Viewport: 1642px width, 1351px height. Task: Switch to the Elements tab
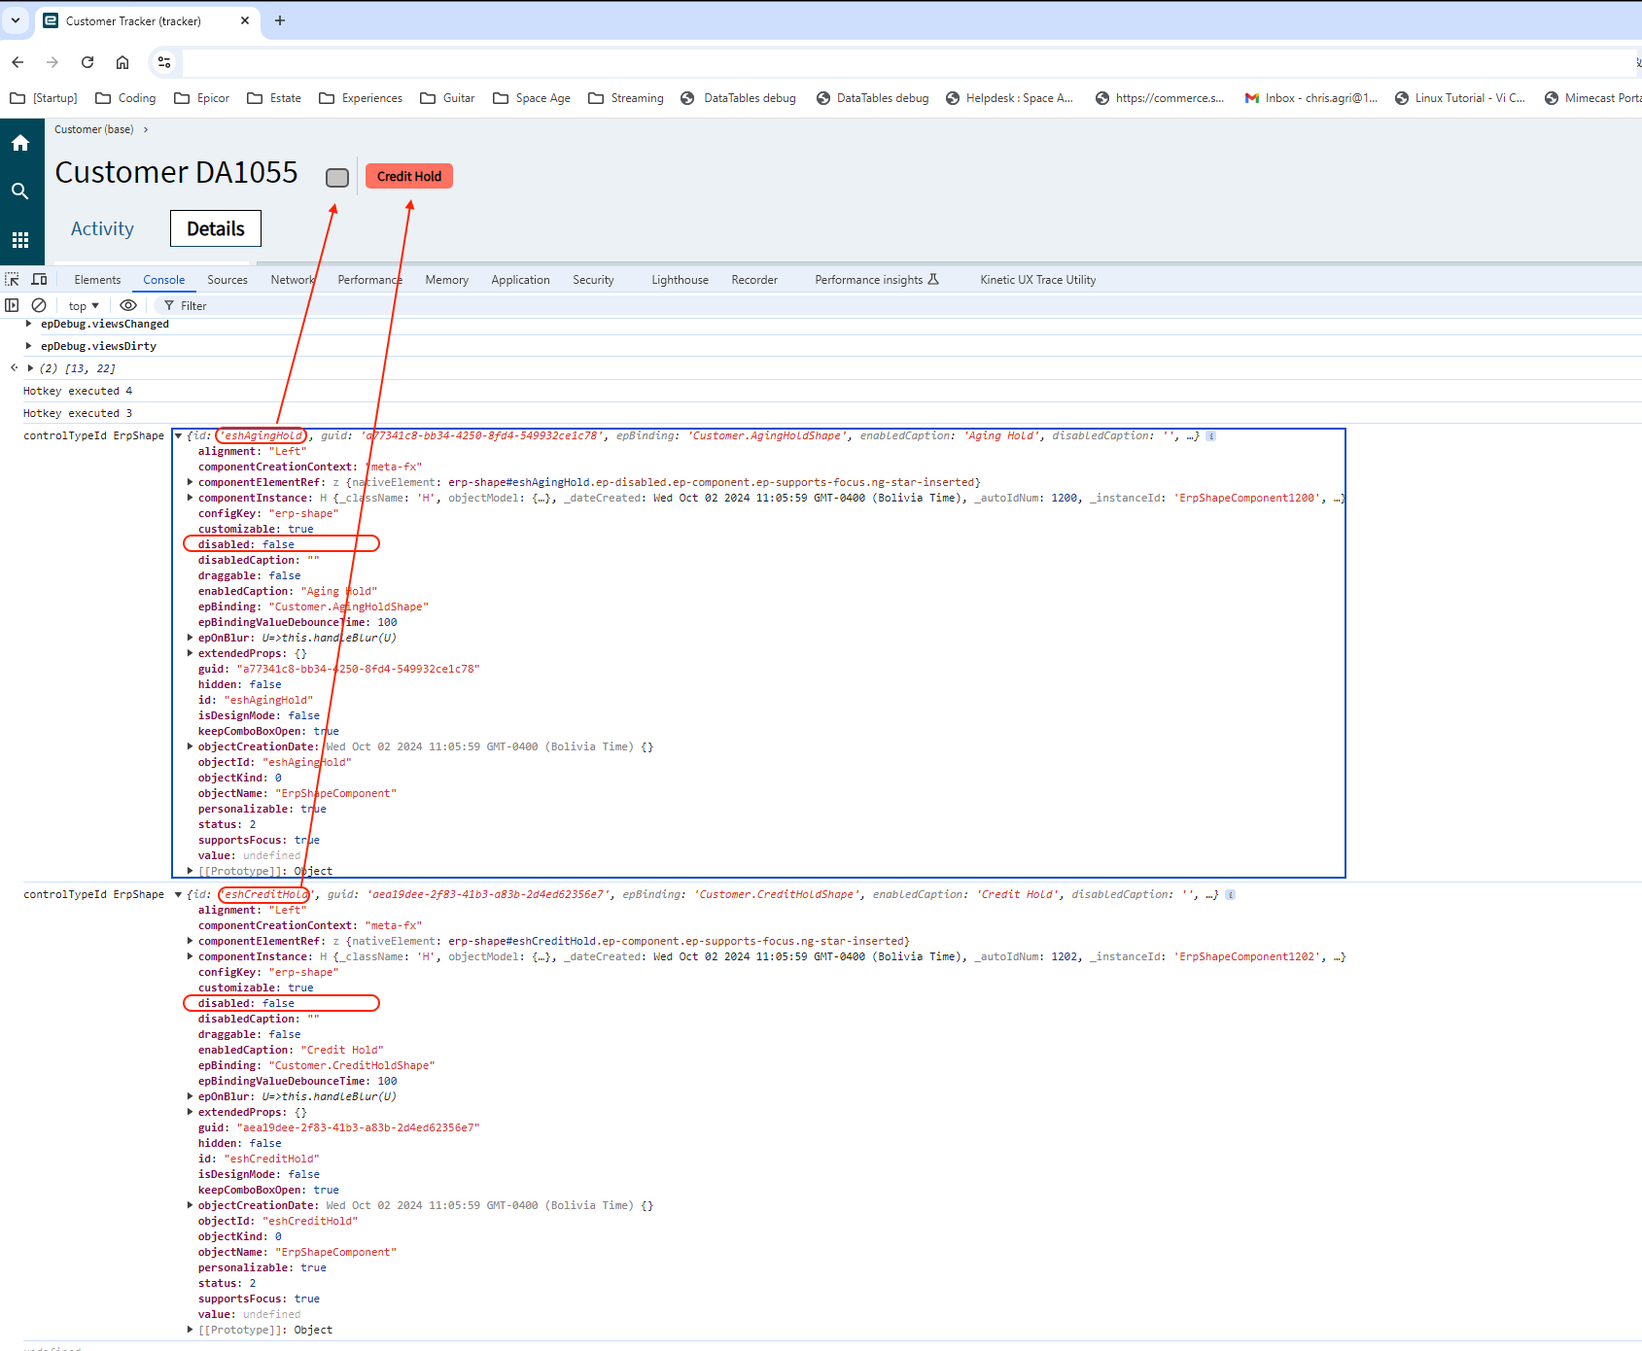click(x=97, y=280)
